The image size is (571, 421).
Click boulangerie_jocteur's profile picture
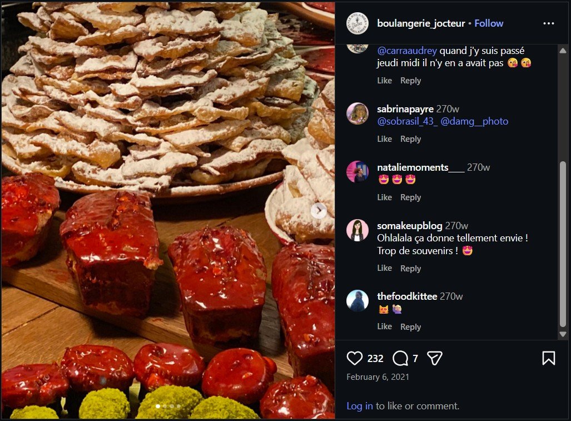(358, 23)
